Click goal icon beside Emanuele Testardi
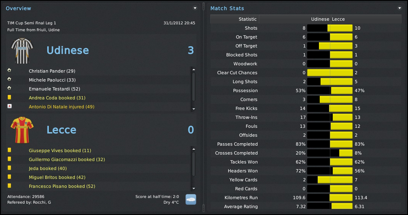 [9, 88]
